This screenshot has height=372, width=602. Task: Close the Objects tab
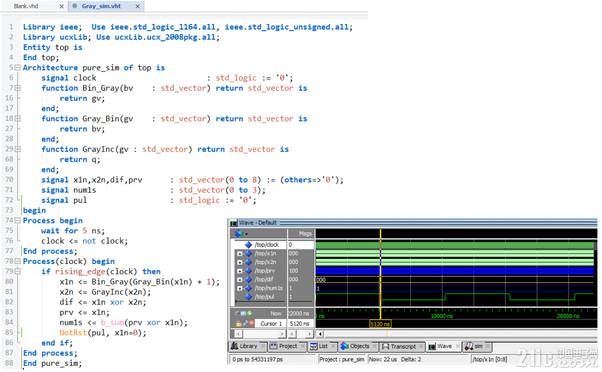pos(375,346)
